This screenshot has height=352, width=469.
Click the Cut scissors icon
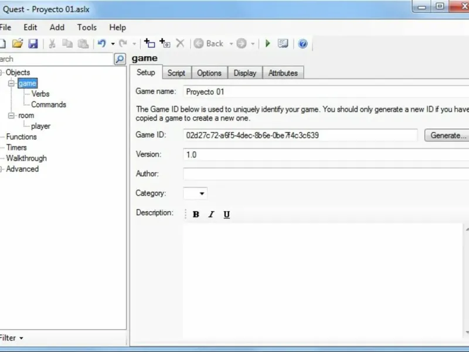click(x=52, y=43)
